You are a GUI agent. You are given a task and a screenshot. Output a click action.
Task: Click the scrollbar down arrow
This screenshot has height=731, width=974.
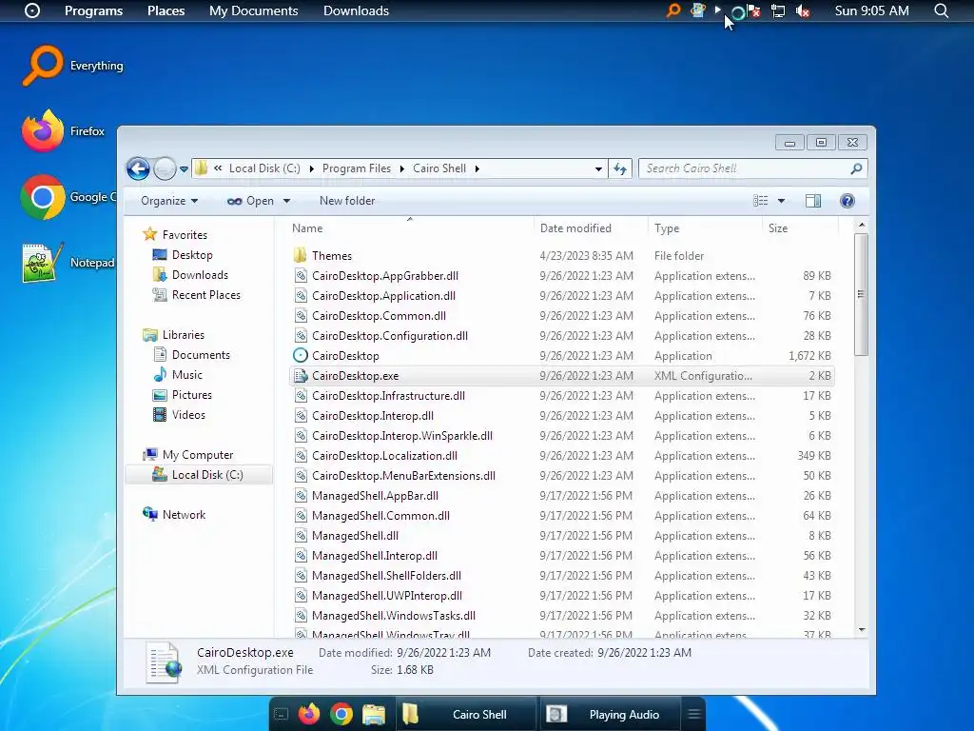[862, 630]
